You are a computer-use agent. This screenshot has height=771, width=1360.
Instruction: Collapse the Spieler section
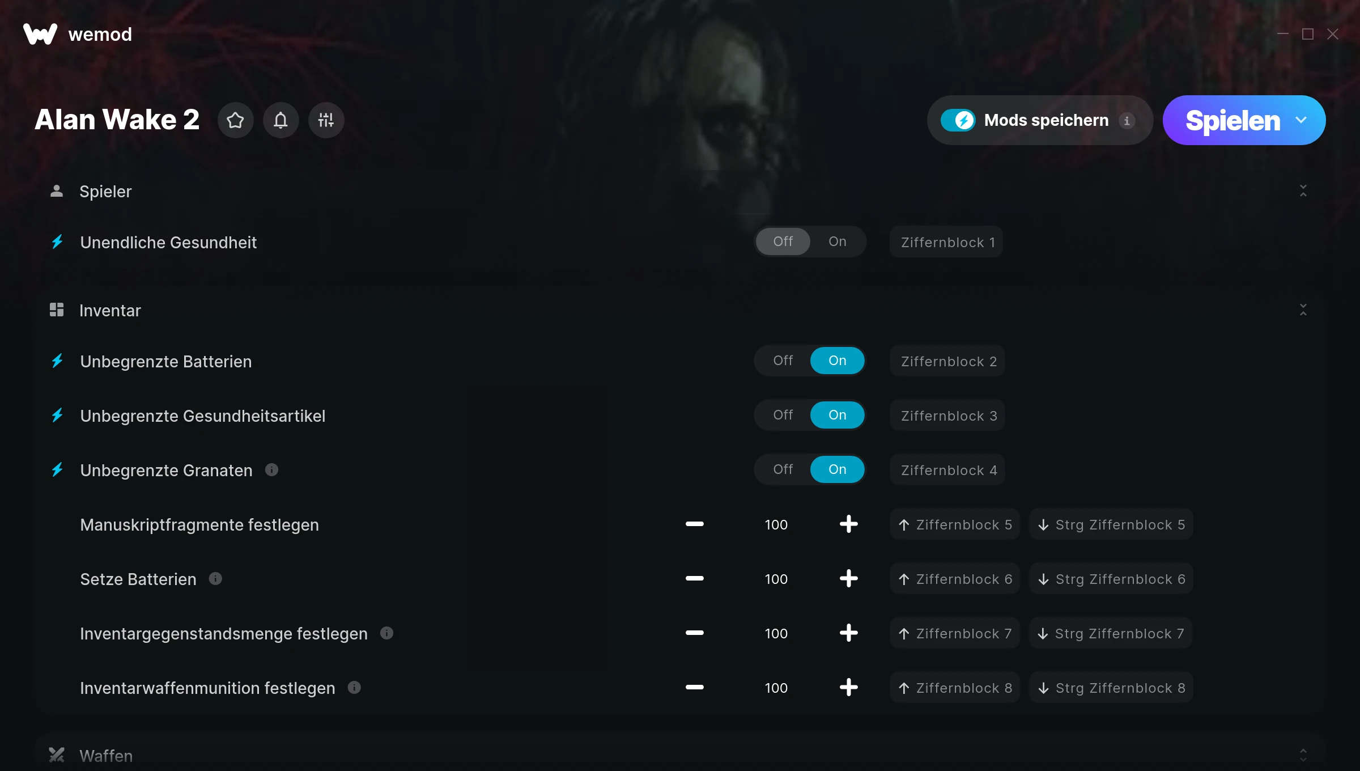tap(1303, 191)
